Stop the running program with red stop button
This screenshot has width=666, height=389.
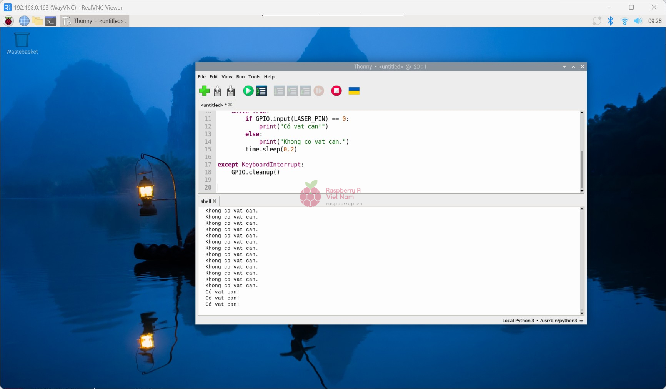tap(336, 91)
